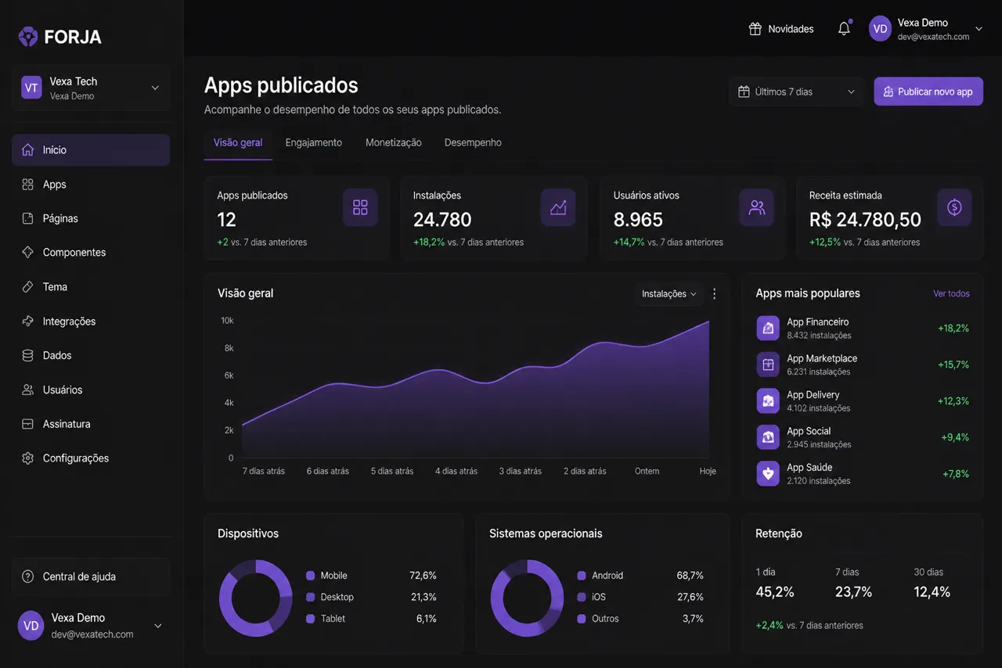This screenshot has width=1002, height=668.
Task: Open Novidades gift icon
Action: click(755, 29)
